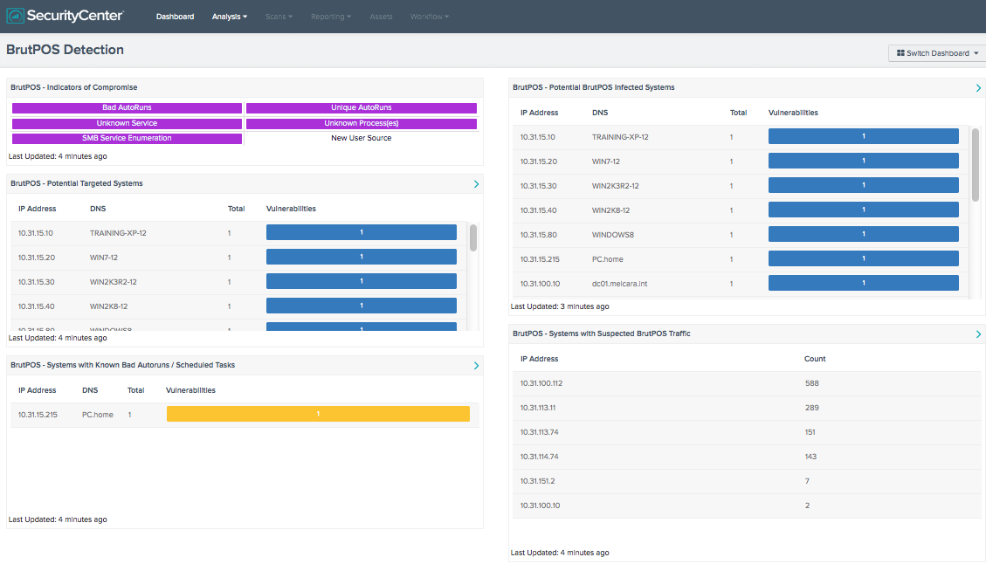Click the yellow vulnerability bar for PC.home

tap(318, 414)
